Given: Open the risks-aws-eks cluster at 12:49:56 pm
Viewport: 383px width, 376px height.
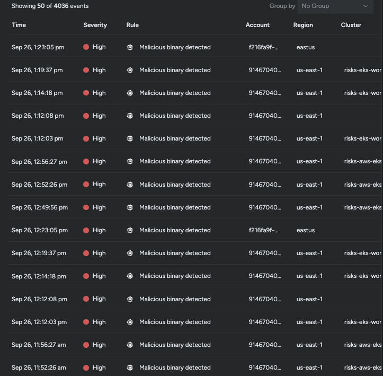Looking at the screenshot, I should click(363, 207).
